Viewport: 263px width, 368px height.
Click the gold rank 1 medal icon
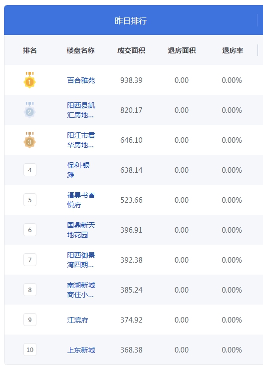click(x=29, y=80)
